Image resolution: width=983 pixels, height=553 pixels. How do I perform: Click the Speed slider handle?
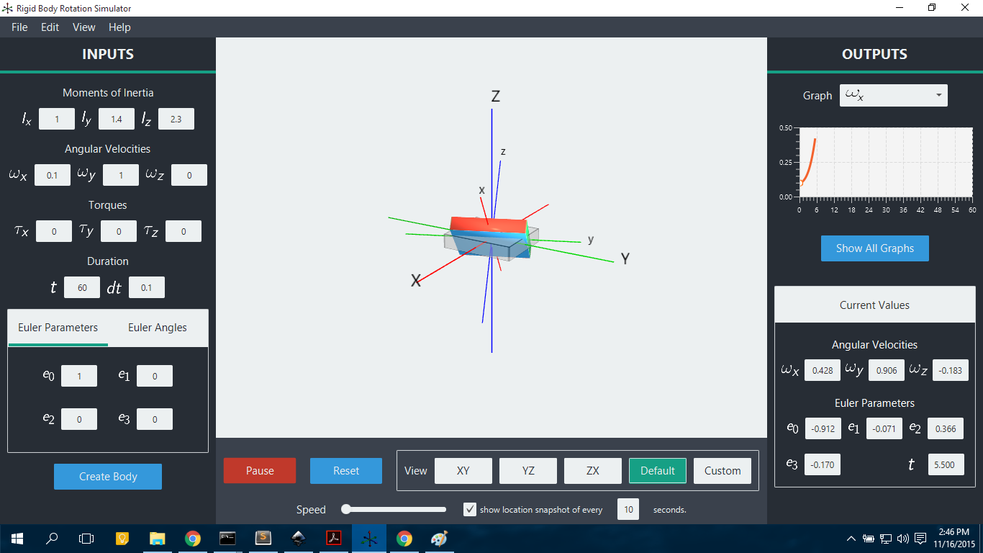click(346, 510)
